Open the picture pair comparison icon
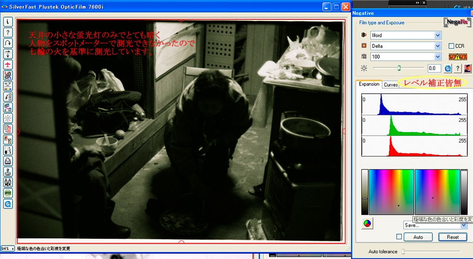The height and width of the screenshot is (259, 473). tap(8, 139)
